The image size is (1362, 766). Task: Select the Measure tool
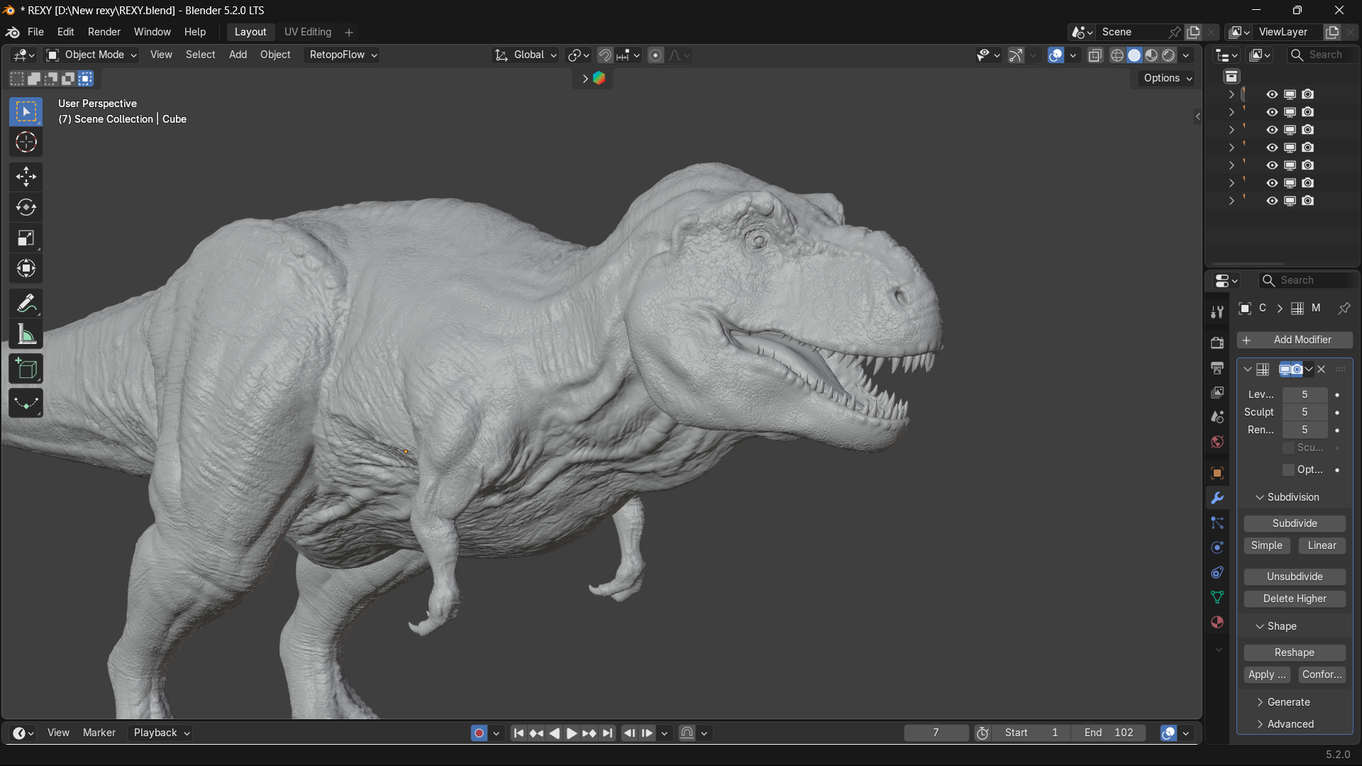(x=26, y=334)
